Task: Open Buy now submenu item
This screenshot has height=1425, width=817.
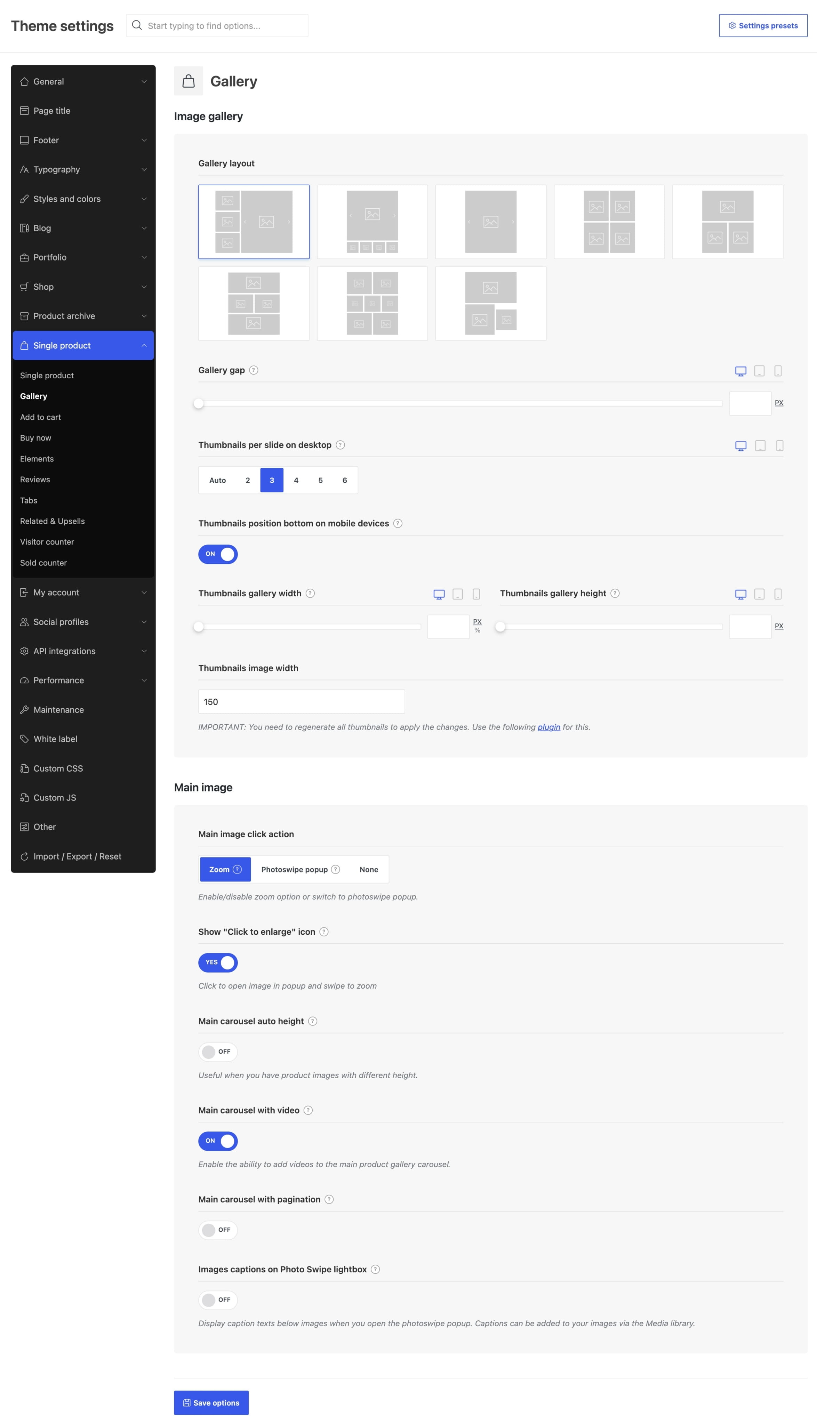Action: (35, 438)
